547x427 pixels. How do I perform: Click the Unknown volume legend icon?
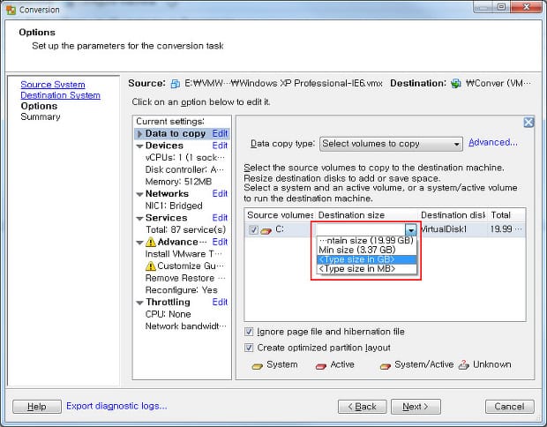pos(464,365)
